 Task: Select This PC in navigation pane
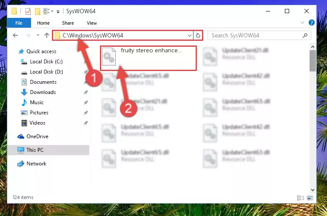click(x=35, y=150)
